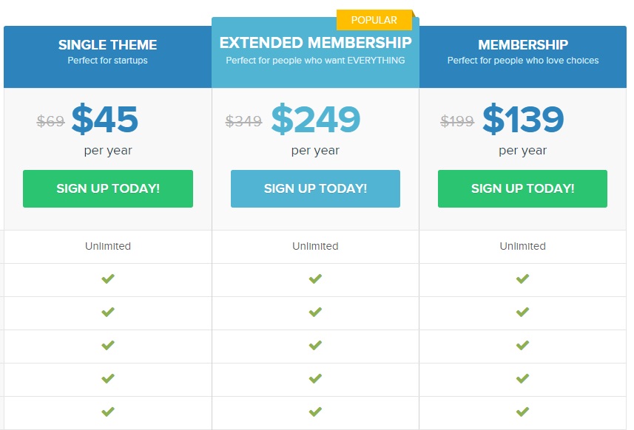Click last checkmark in Single Theme column
Screen dimensions: 634x430
pos(108,412)
